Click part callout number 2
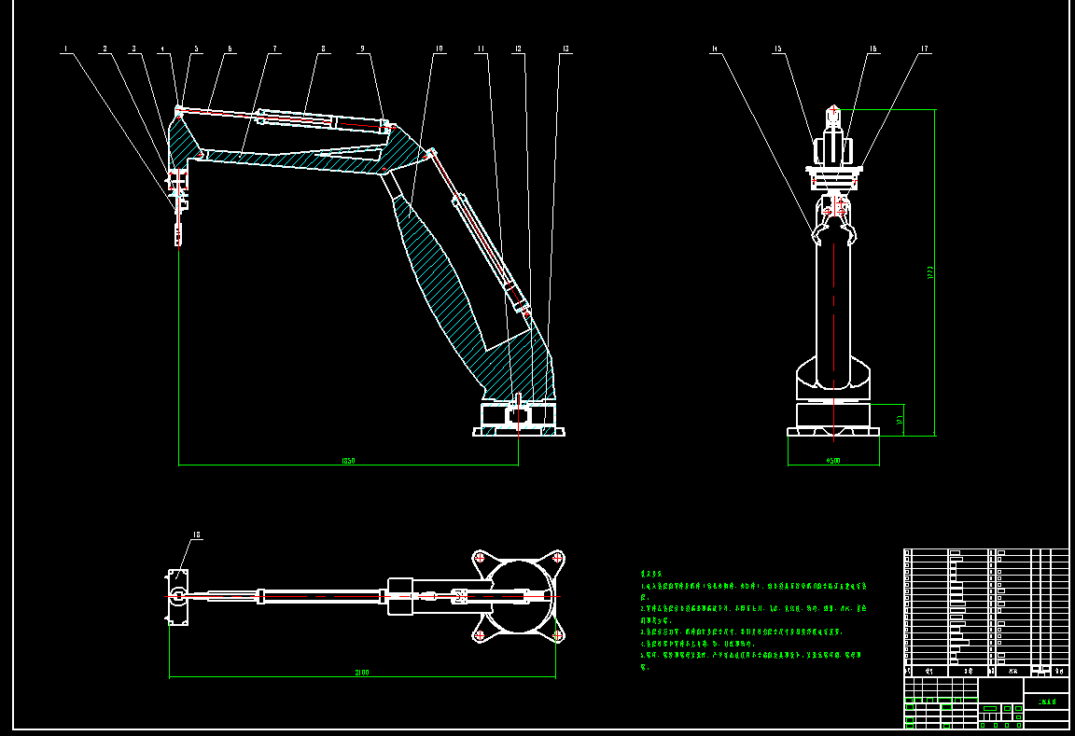Viewport: 1075px width, 736px height. tap(105, 49)
